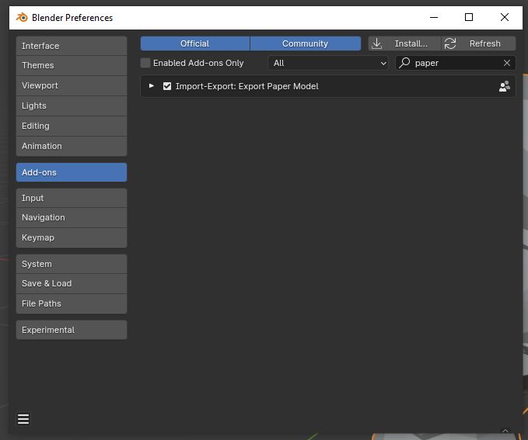This screenshot has height=440, width=528.
Task: Select the System preferences tab
Action: (x=72, y=264)
